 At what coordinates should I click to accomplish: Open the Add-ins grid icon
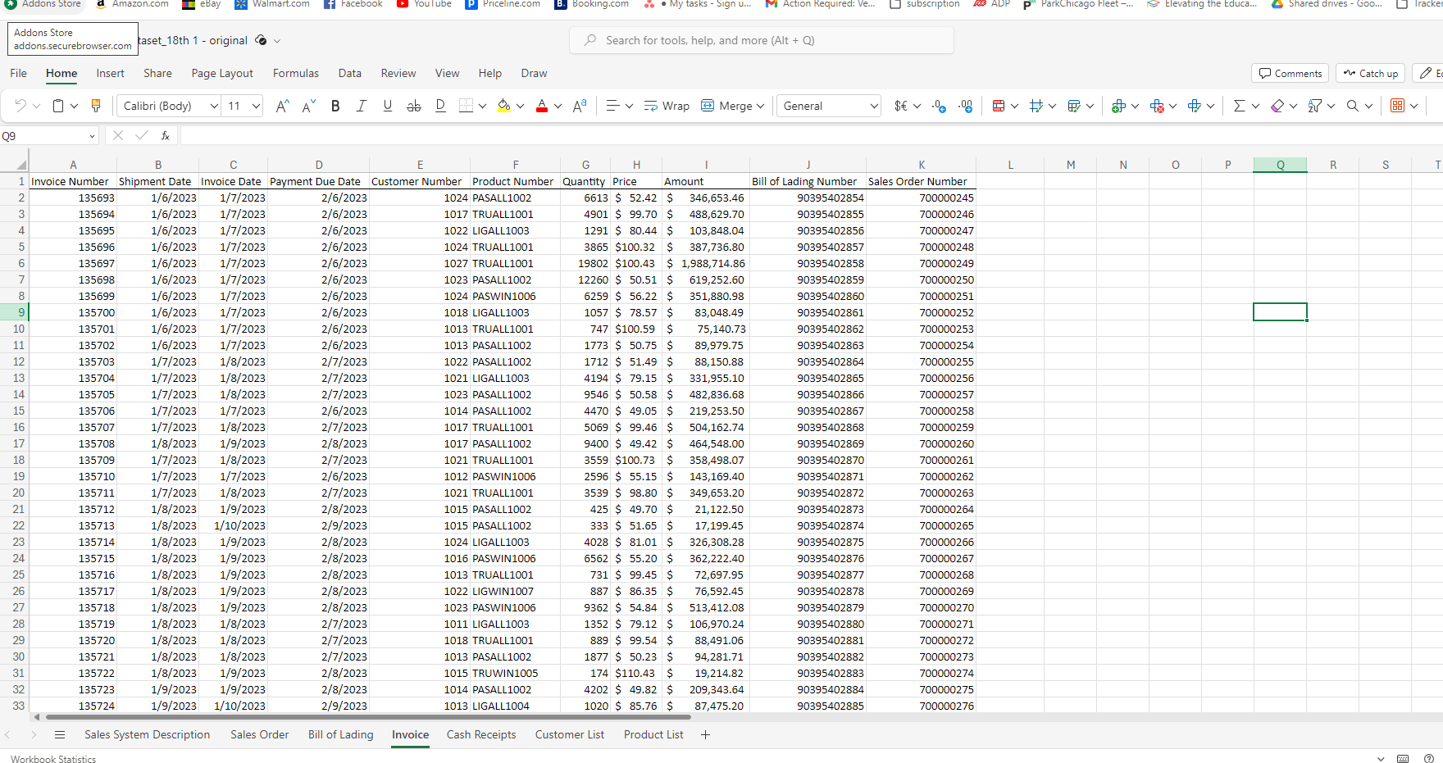click(1398, 106)
